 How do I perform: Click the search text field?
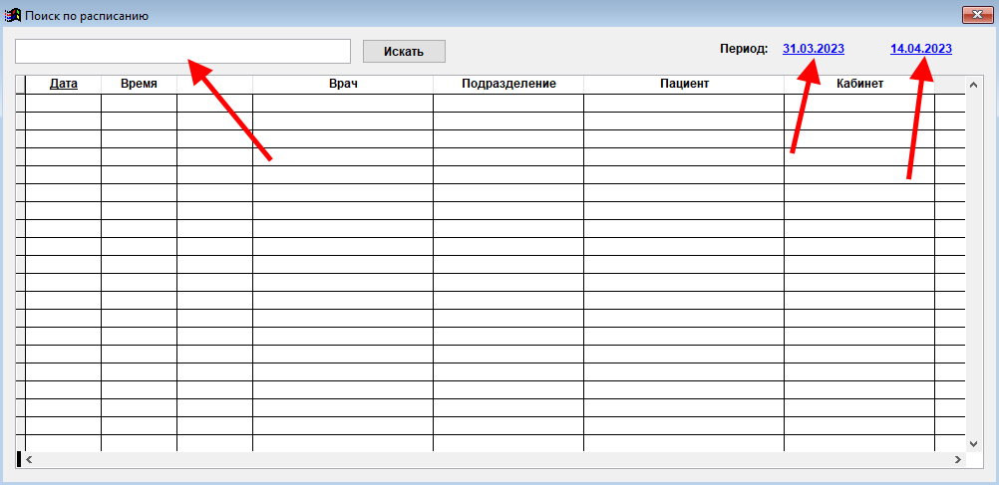pyautogui.click(x=182, y=51)
